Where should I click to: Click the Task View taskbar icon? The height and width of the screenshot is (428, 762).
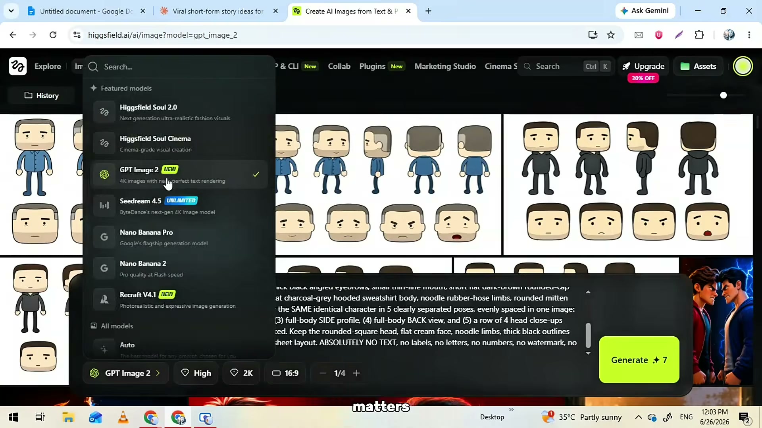coord(40,417)
